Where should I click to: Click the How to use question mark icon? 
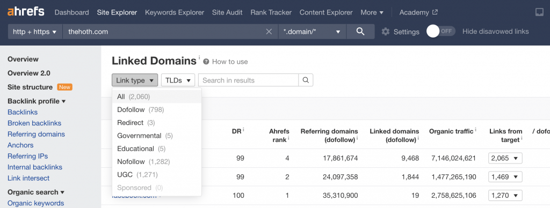point(206,62)
